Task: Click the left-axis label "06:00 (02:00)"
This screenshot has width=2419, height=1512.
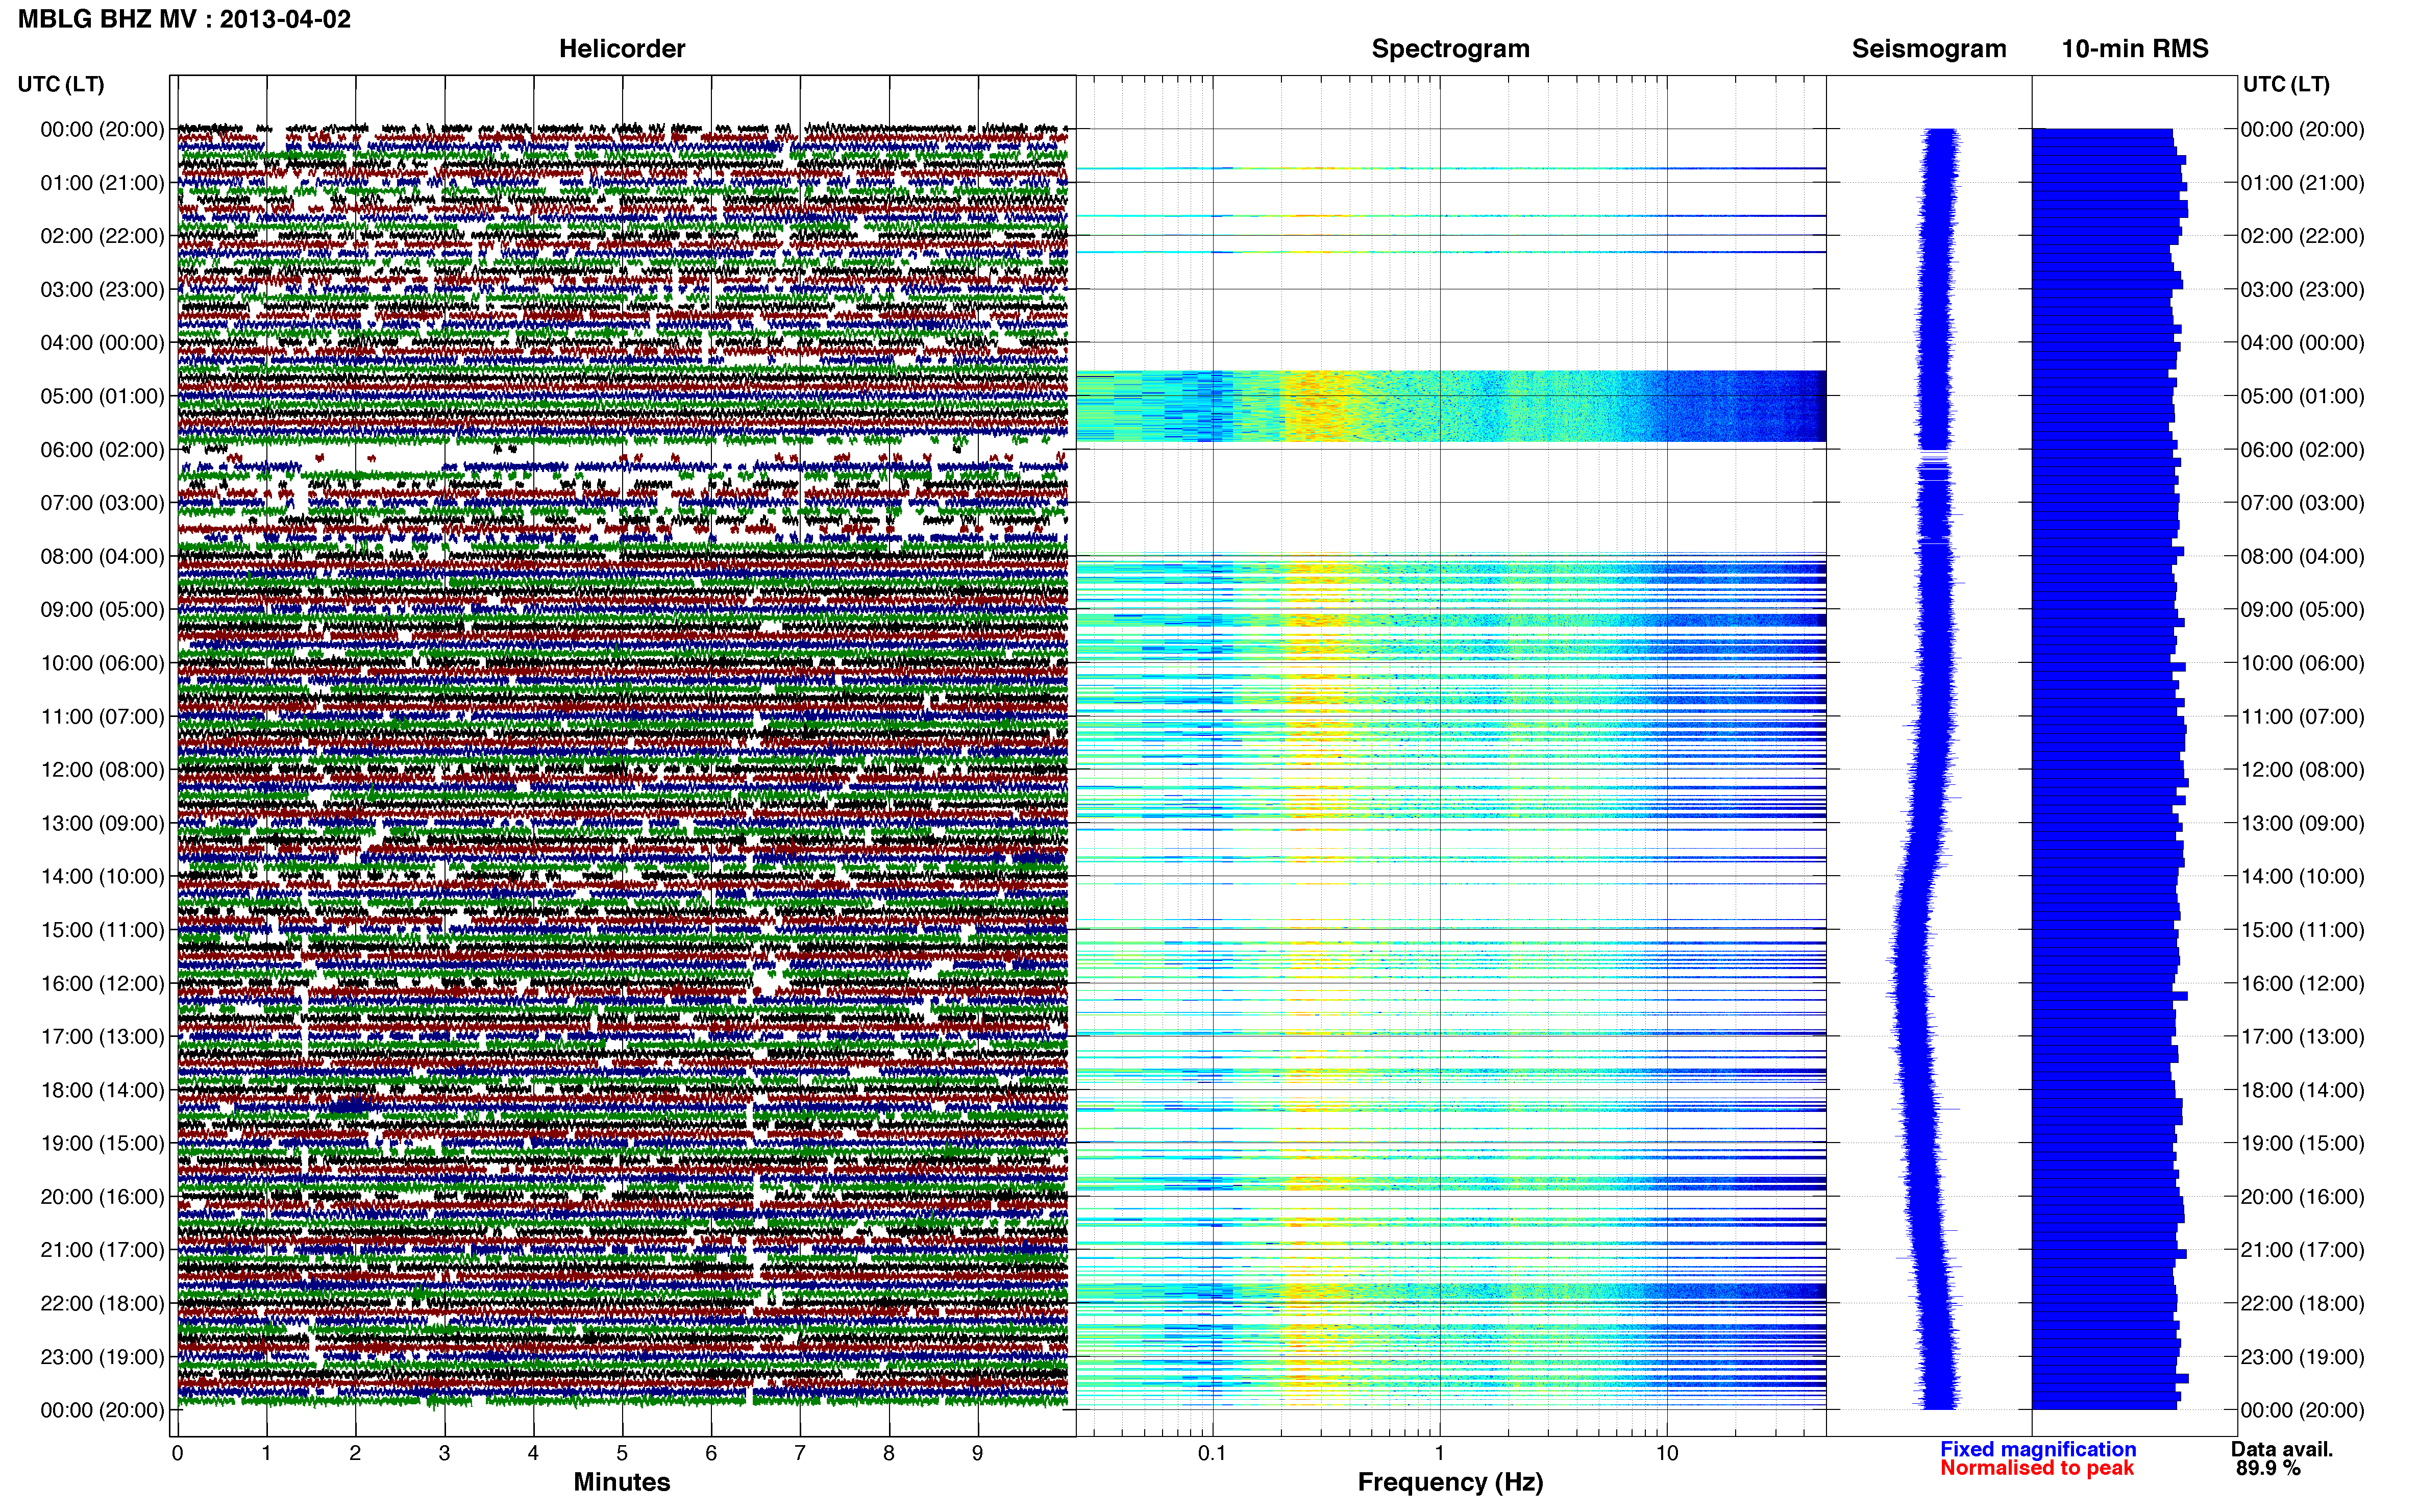Action: [x=102, y=450]
